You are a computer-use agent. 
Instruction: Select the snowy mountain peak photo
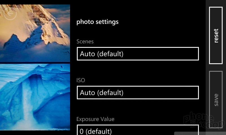(35, 33)
